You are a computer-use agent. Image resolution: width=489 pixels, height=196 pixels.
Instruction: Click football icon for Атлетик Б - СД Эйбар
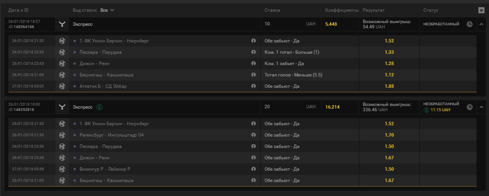(x=62, y=86)
